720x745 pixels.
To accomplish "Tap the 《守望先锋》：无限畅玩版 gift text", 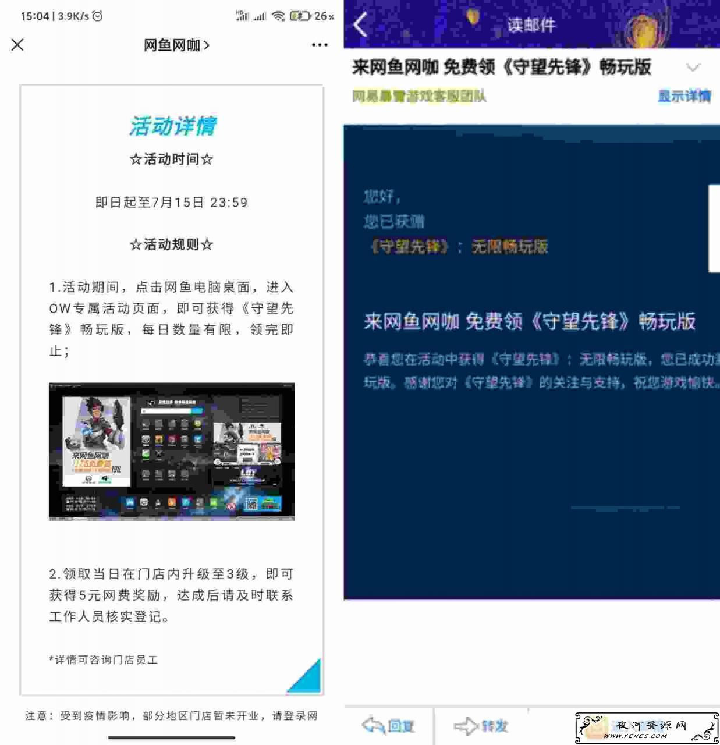I will pos(459,247).
